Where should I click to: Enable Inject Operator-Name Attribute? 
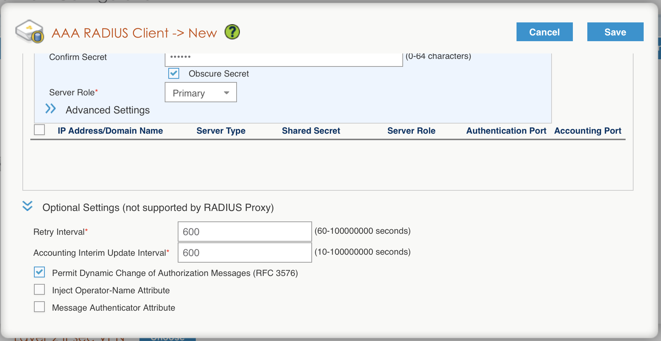(39, 290)
